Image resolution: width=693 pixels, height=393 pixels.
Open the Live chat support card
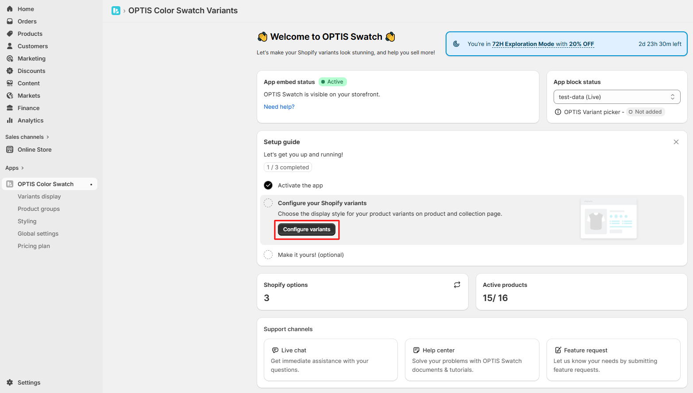tap(331, 360)
